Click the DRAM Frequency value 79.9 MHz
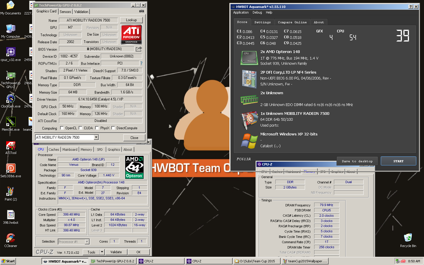This screenshot has width=424, height=265. pos(327,205)
